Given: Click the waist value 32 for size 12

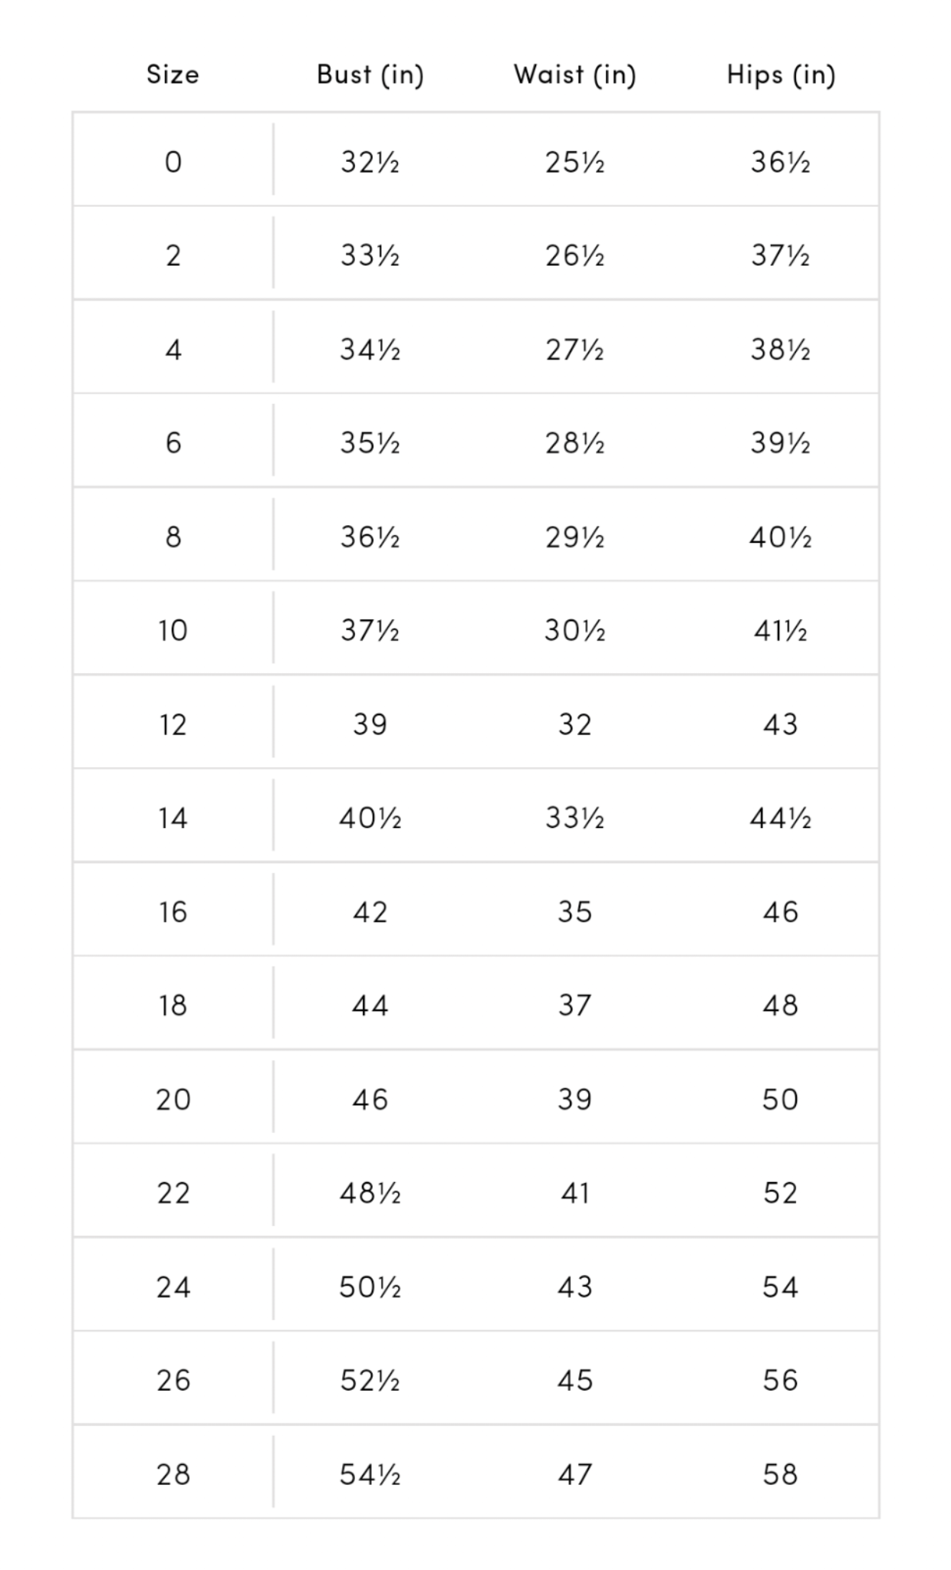Looking at the screenshot, I should coord(574,724).
